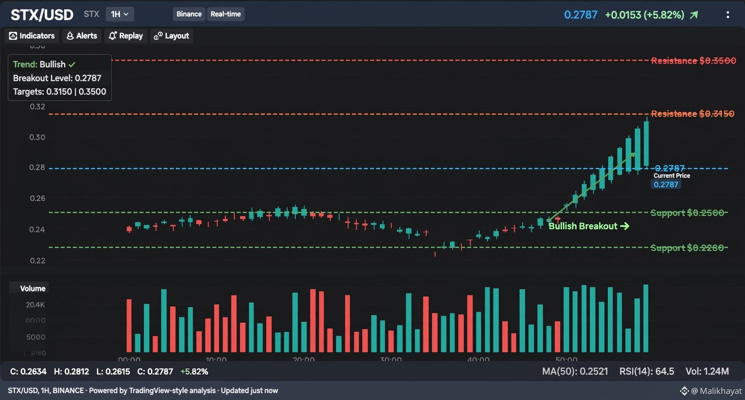Click the MA(50): 0.2521 readout
Screen dimensions: 745x400
[x=575, y=372]
